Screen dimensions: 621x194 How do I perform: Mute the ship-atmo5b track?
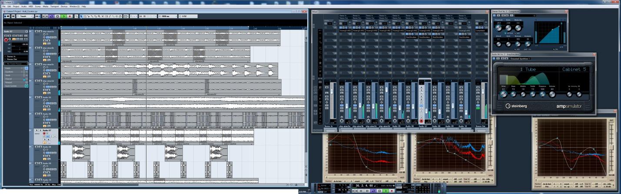(37, 48)
